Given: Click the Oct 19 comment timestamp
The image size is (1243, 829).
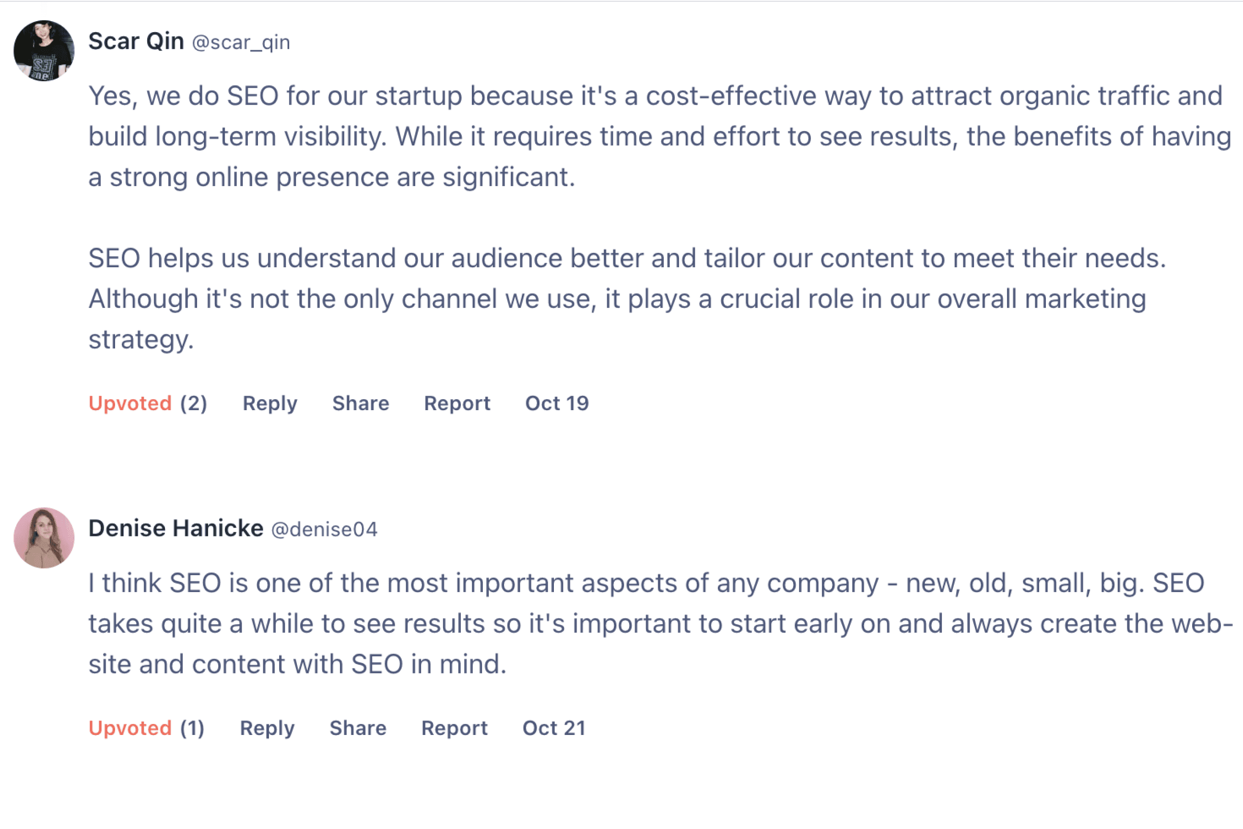Looking at the screenshot, I should pyautogui.click(x=556, y=403).
